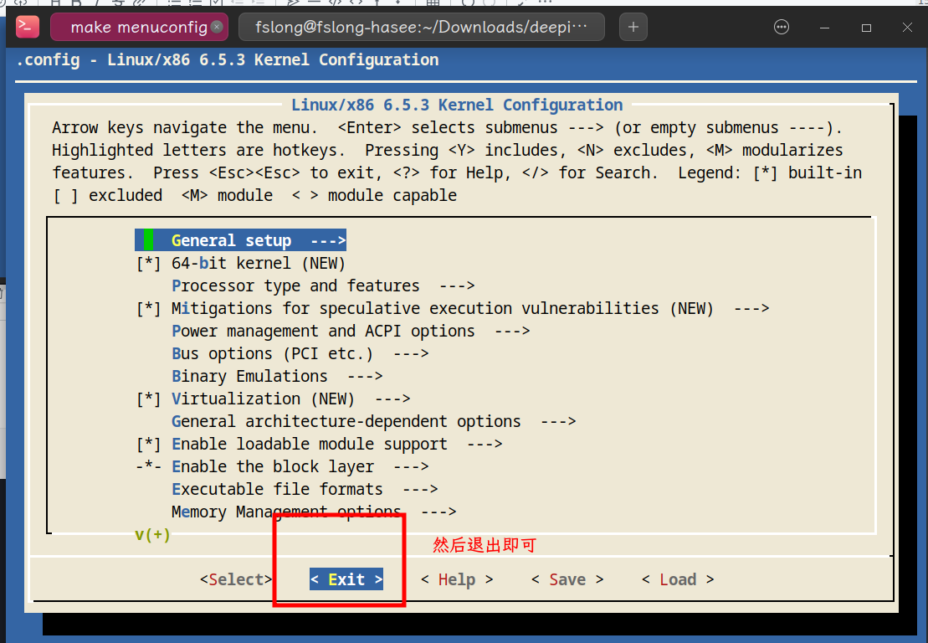Click the Select button
928x643 pixels.
[236, 579]
